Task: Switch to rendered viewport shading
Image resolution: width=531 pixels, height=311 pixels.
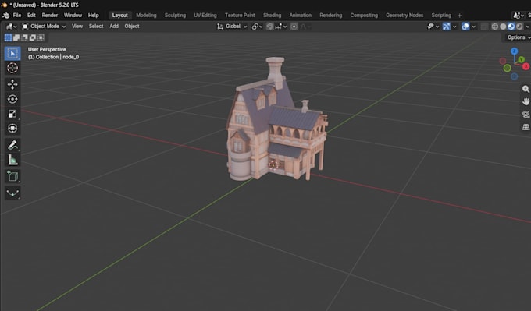Action: [519, 27]
